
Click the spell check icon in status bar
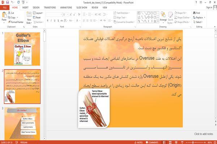[x=17, y=142]
